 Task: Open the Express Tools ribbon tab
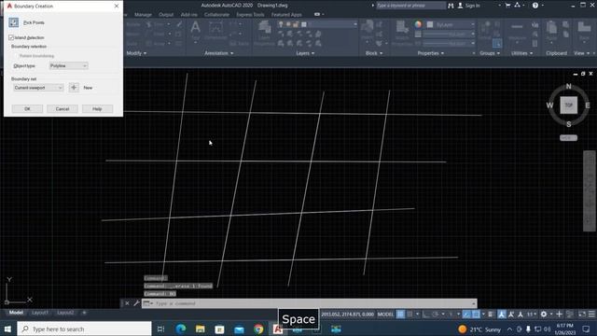pos(250,15)
